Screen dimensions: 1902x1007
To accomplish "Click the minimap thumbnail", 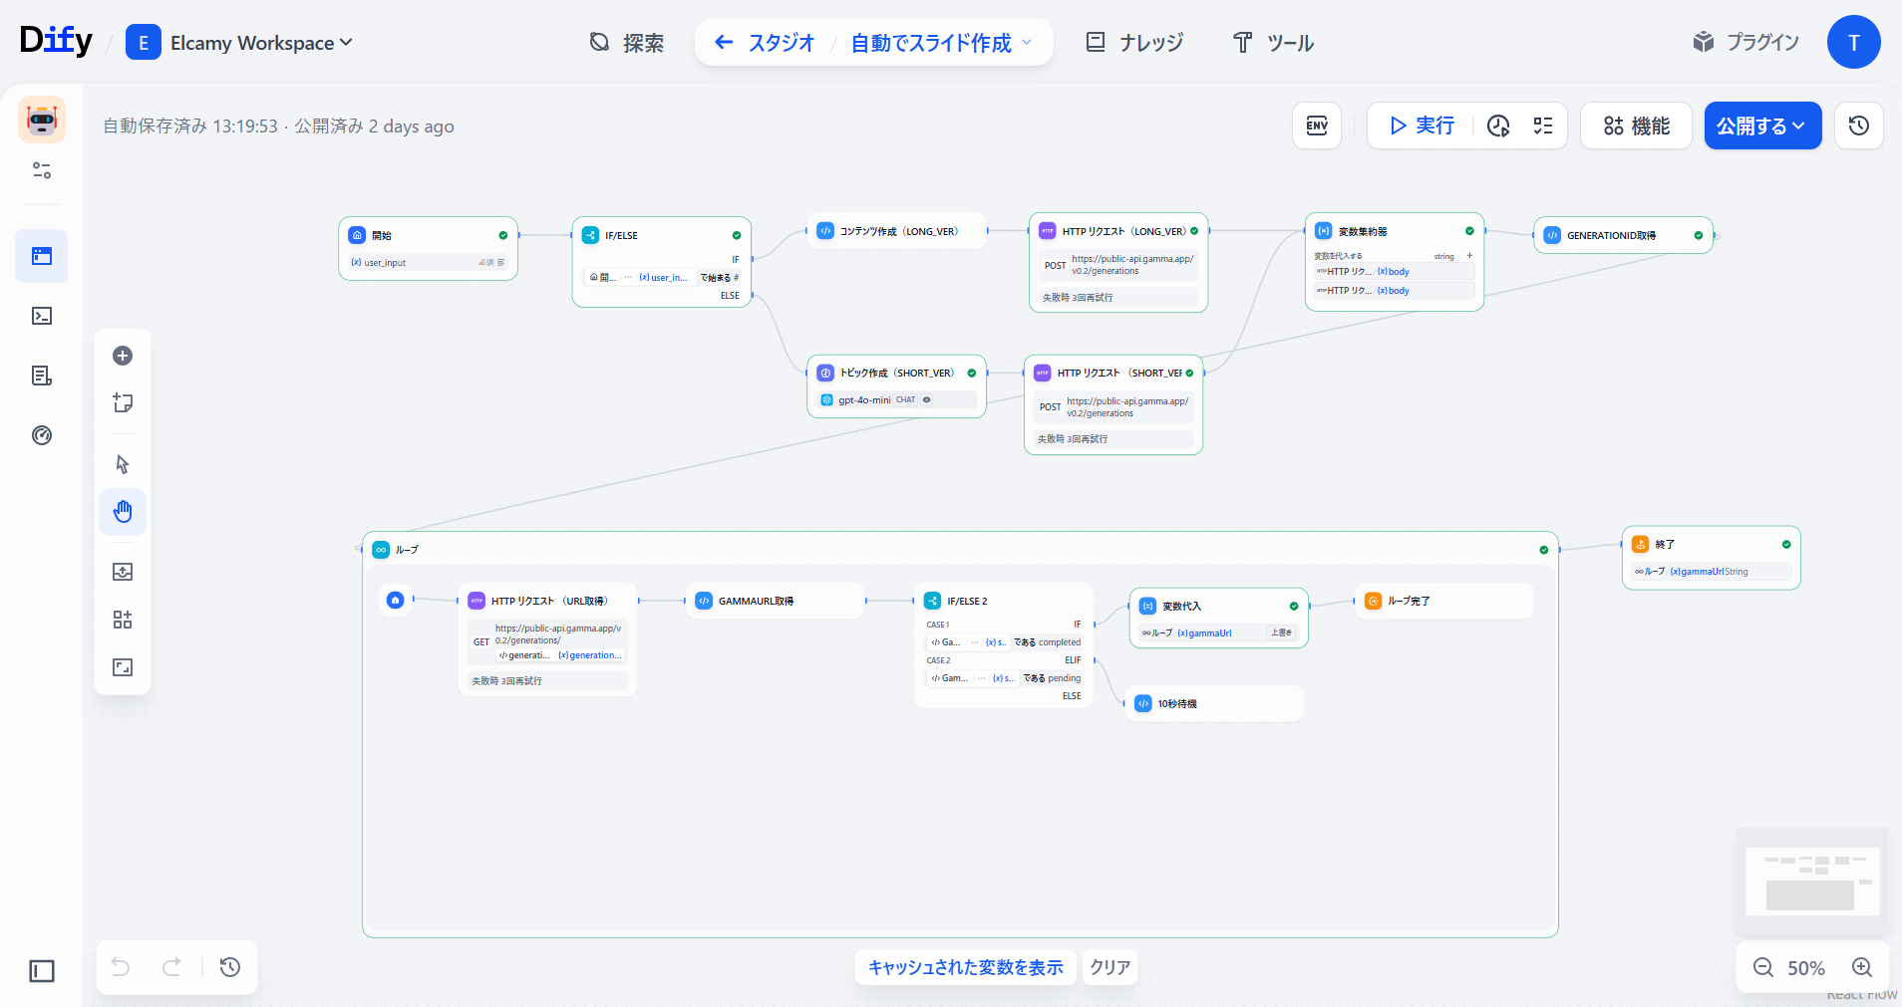I will (1812, 880).
